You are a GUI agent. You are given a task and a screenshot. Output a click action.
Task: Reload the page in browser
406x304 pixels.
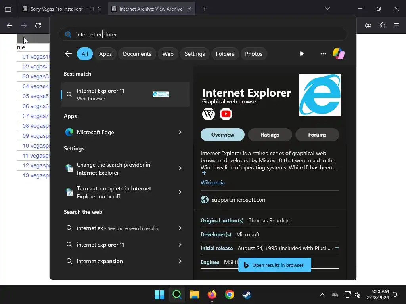pos(38,26)
